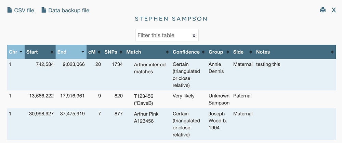Click the printer icon
The image size is (342, 143).
point(323,10)
